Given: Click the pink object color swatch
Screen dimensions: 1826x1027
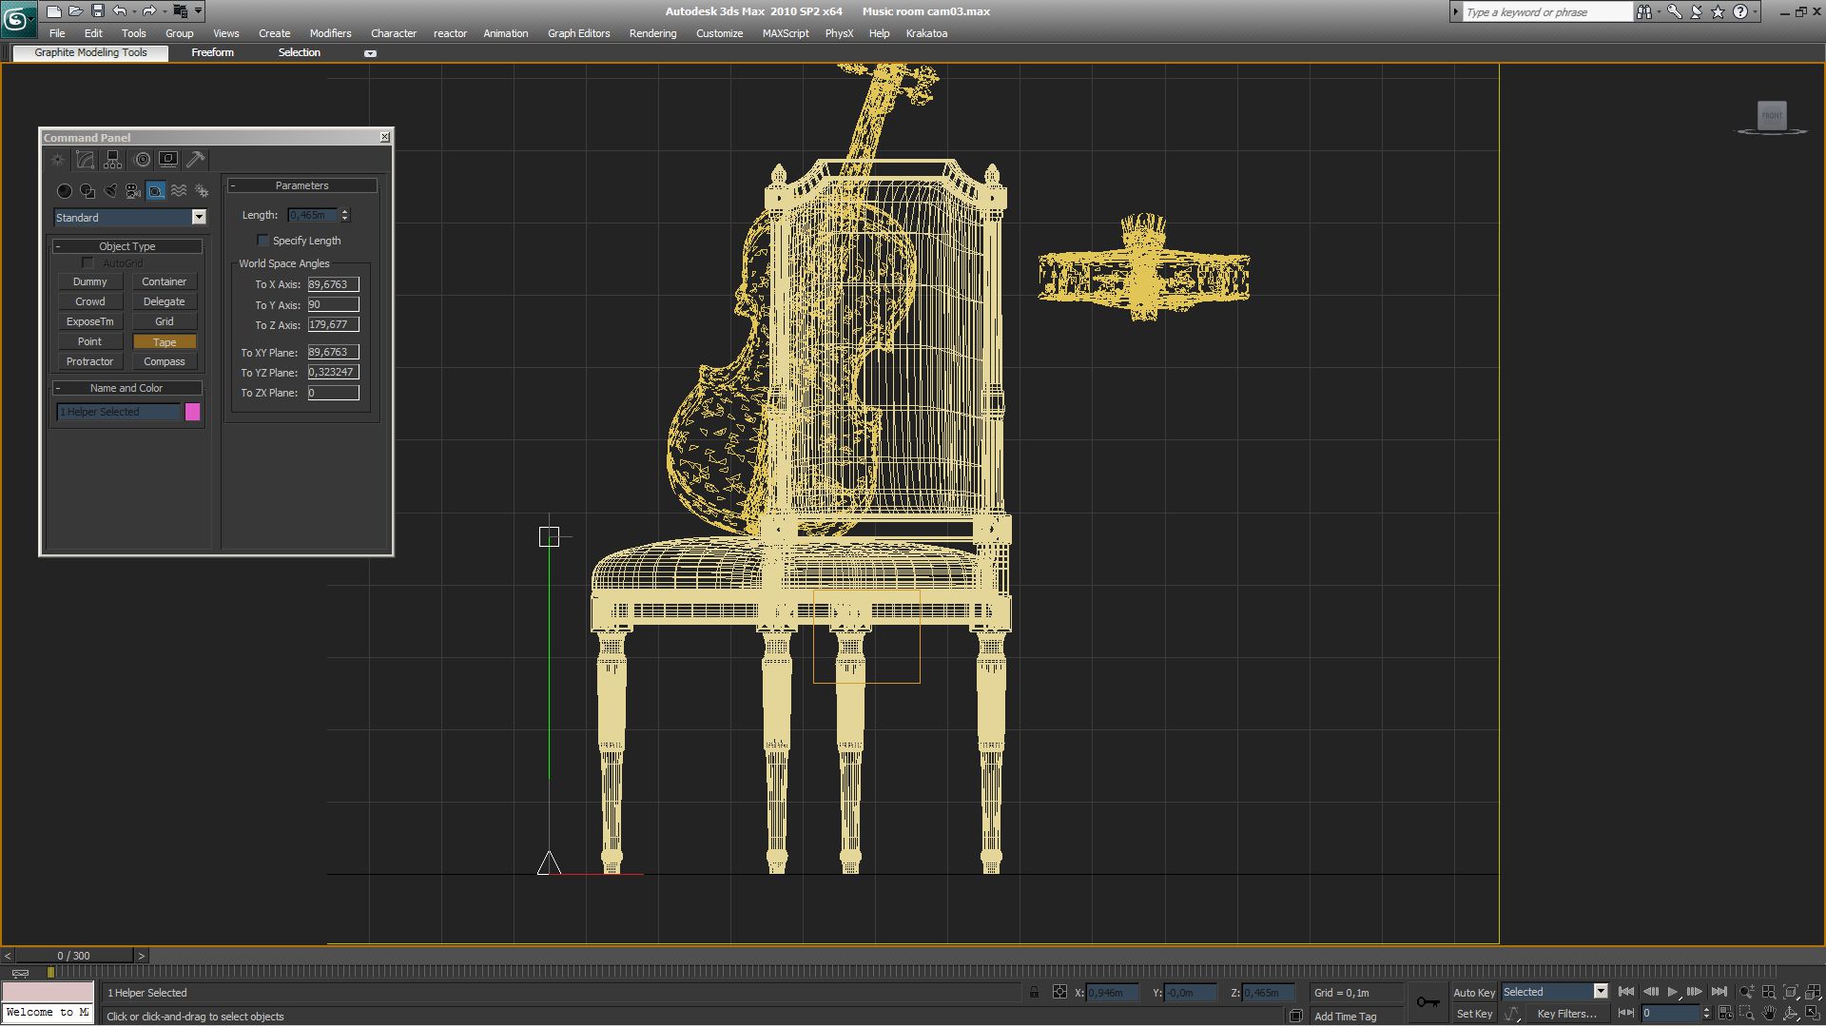Looking at the screenshot, I should coord(193,412).
